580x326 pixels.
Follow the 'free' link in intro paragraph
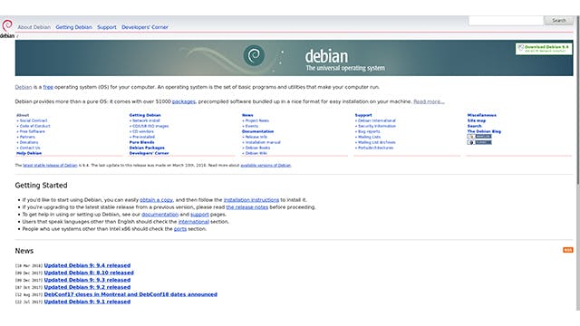click(x=48, y=87)
